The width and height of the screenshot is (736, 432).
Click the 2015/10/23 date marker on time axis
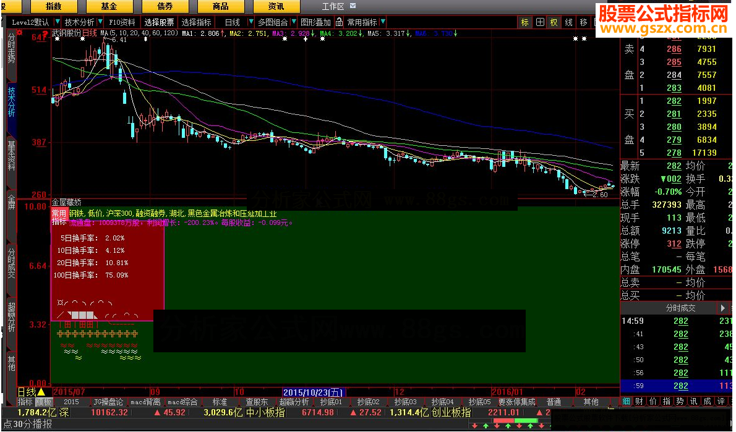pos(313,392)
